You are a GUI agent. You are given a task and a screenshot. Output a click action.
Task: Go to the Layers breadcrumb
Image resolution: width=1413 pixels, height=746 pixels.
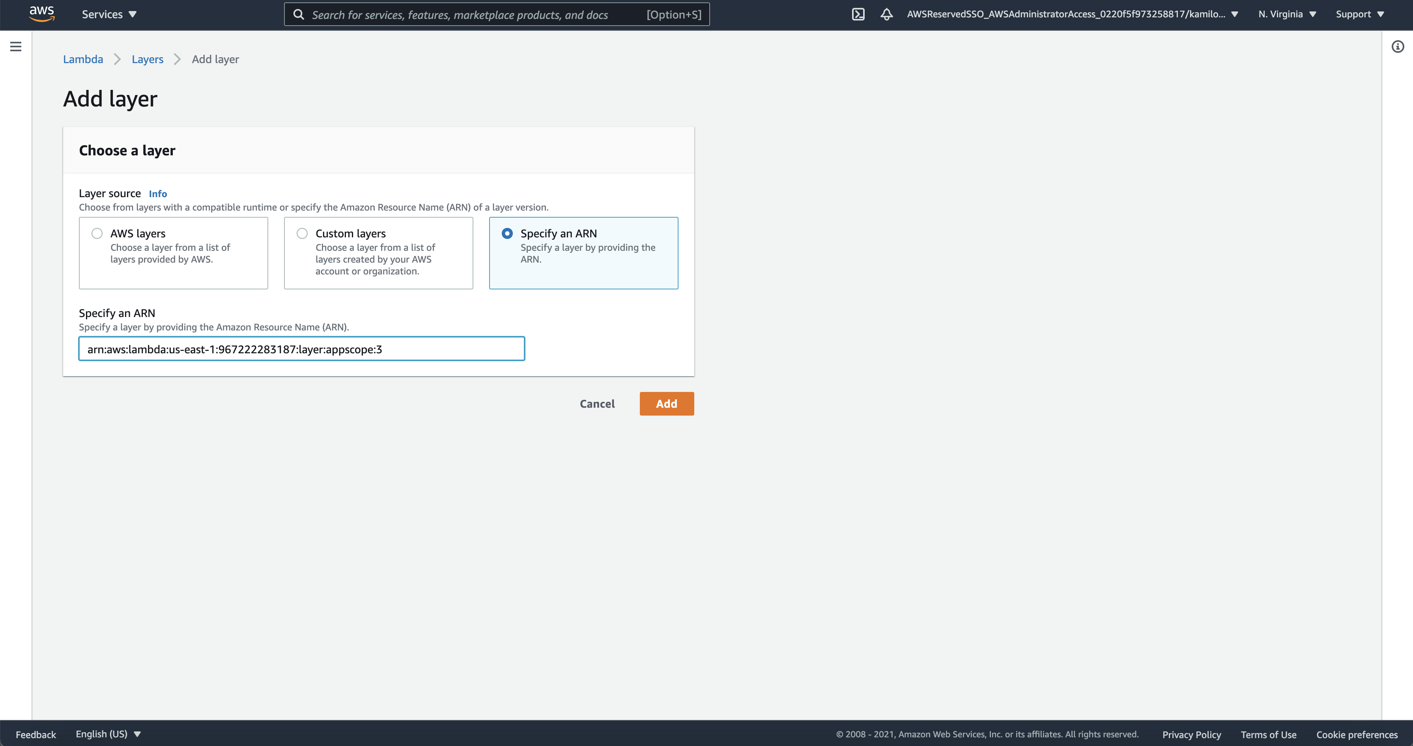click(x=147, y=59)
